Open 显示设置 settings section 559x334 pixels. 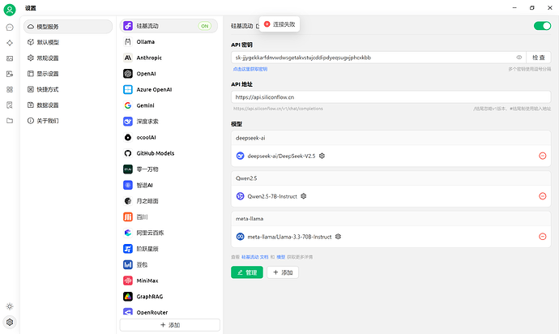tap(68, 74)
